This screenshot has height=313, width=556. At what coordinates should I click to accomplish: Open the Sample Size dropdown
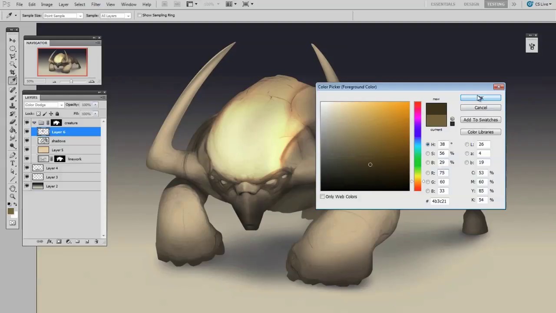[63, 16]
